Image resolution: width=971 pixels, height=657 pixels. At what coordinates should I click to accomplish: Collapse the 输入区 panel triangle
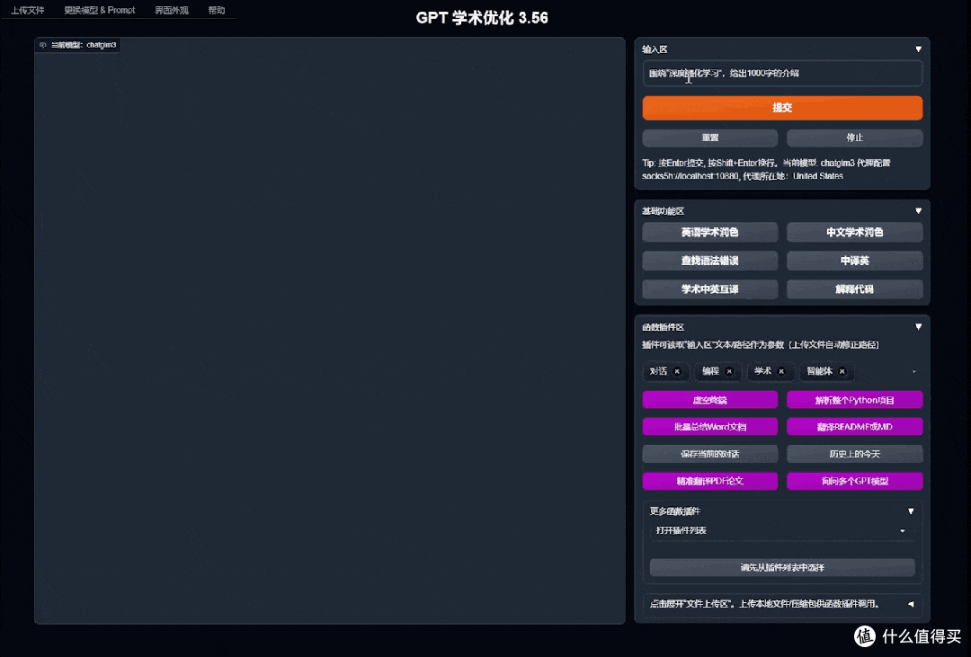click(918, 49)
